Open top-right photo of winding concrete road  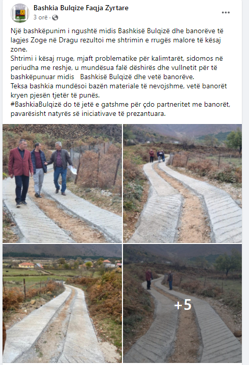[183, 183]
